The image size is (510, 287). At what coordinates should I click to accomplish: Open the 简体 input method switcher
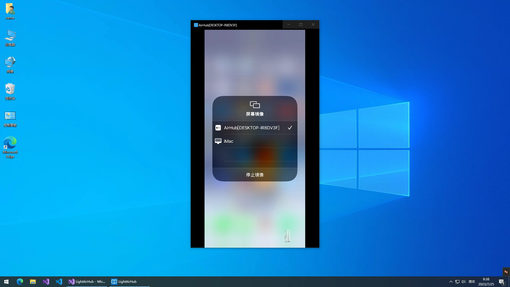pyautogui.click(x=472, y=282)
